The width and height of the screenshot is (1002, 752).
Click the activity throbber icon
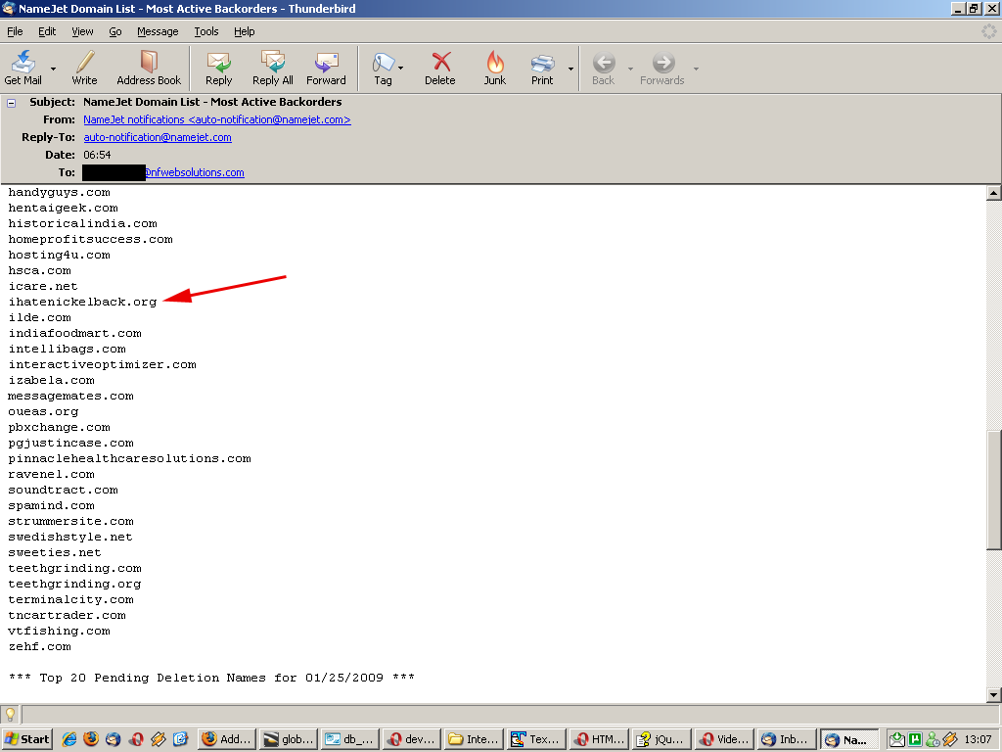click(x=989, y=30)
